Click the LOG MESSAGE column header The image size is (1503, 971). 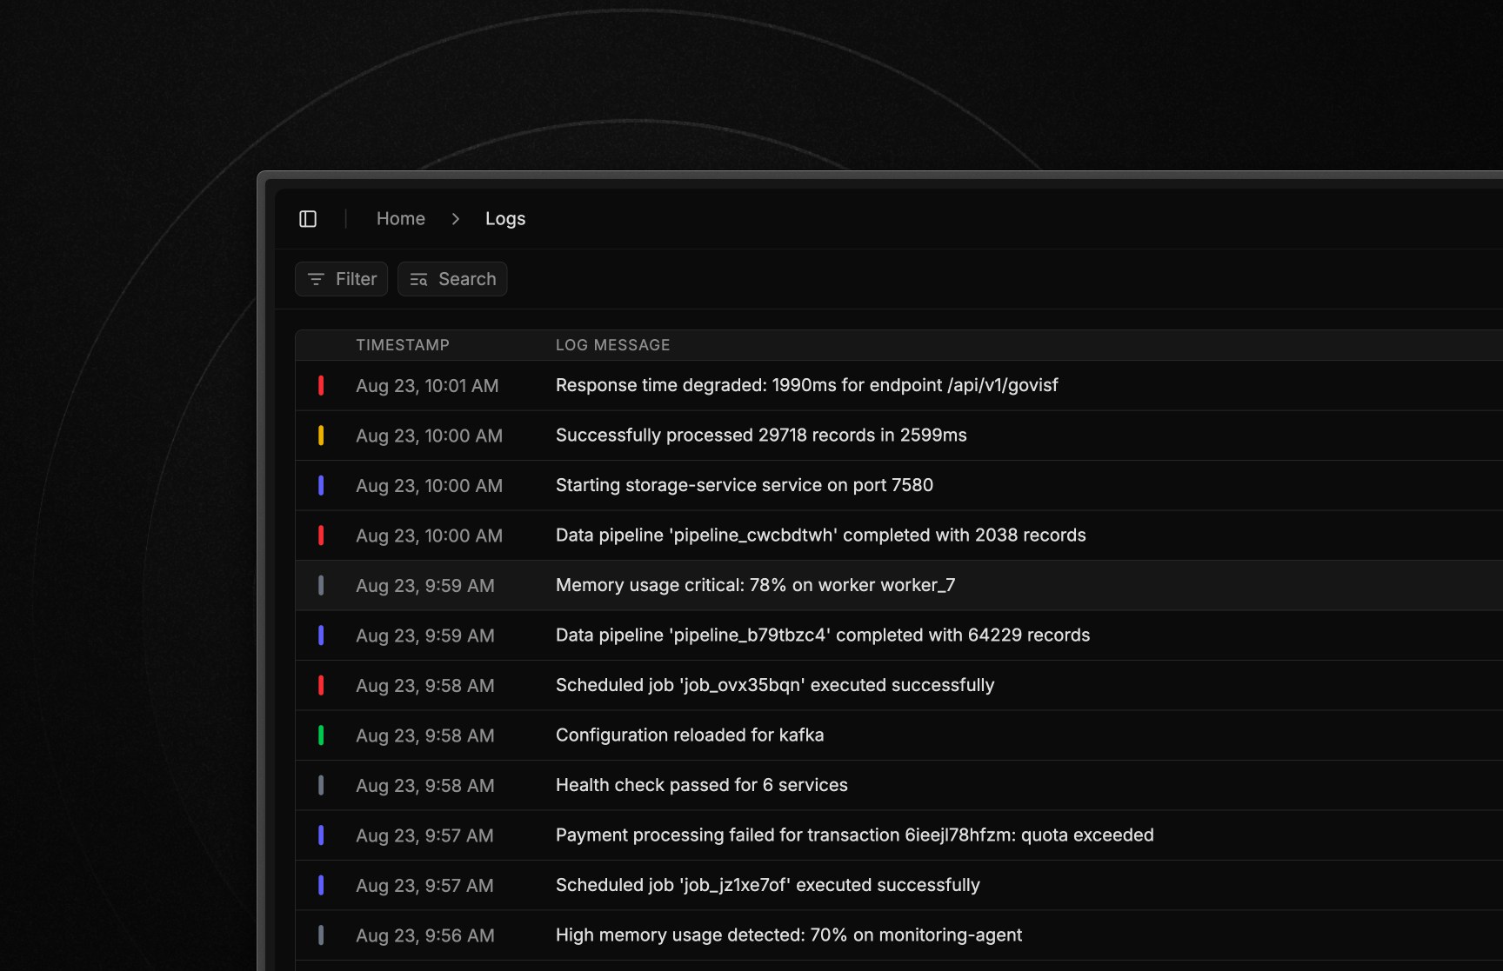(x=613, y=345)
